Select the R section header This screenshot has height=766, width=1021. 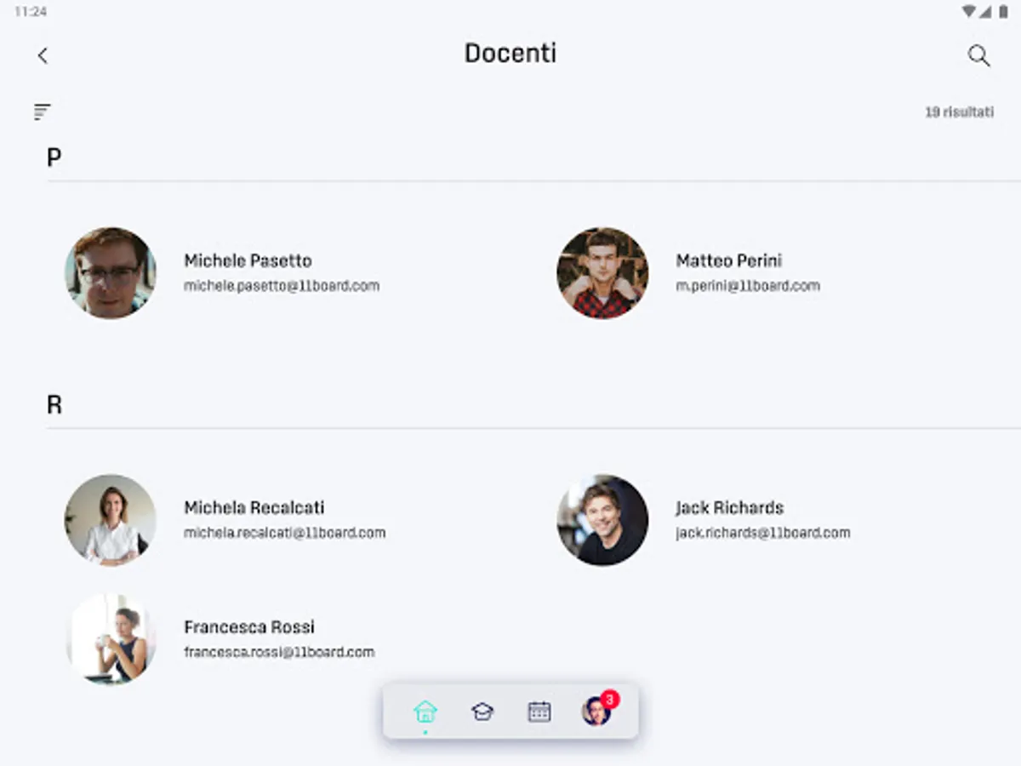point(54,404)
